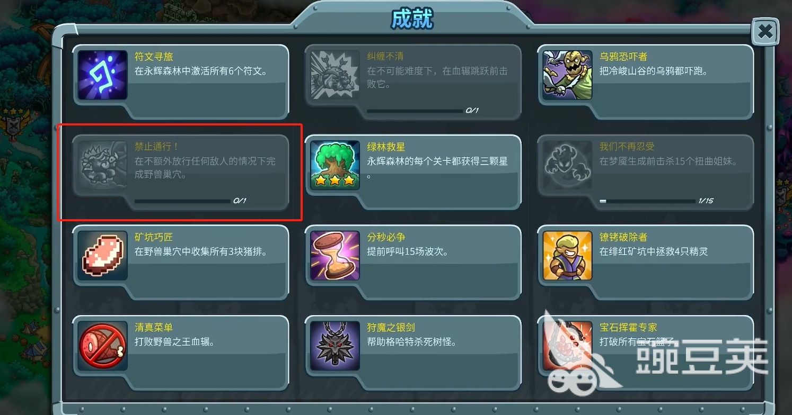Click the gem basket icon 宝石挥霍专家
This screenshot has height=415, width=792.
[567, 346]
